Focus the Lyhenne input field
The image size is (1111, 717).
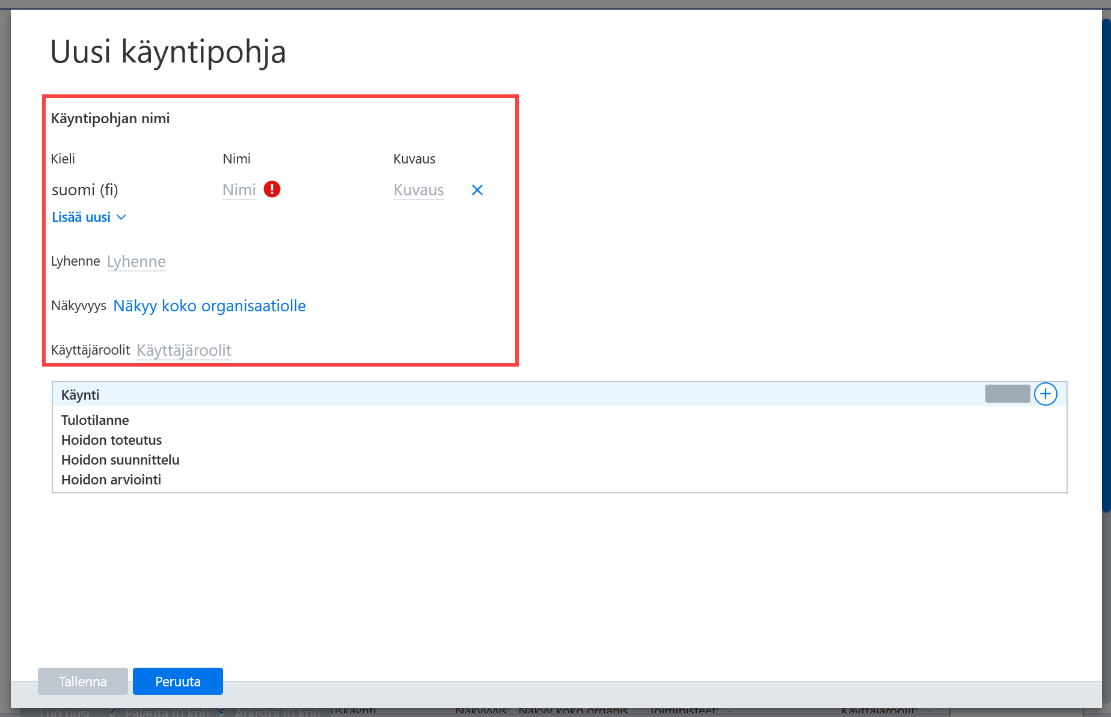point(136,261)
